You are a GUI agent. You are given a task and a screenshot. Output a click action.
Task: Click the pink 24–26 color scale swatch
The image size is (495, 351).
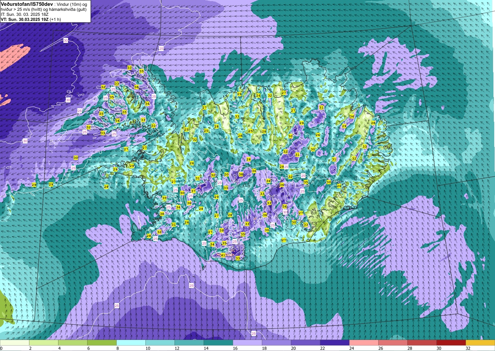pyautogui.click(x=364, y=342)
